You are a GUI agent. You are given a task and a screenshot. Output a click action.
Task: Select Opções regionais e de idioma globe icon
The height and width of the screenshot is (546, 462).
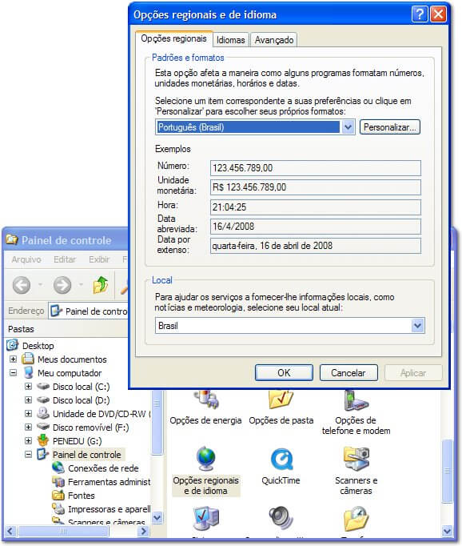click(205, 459)
